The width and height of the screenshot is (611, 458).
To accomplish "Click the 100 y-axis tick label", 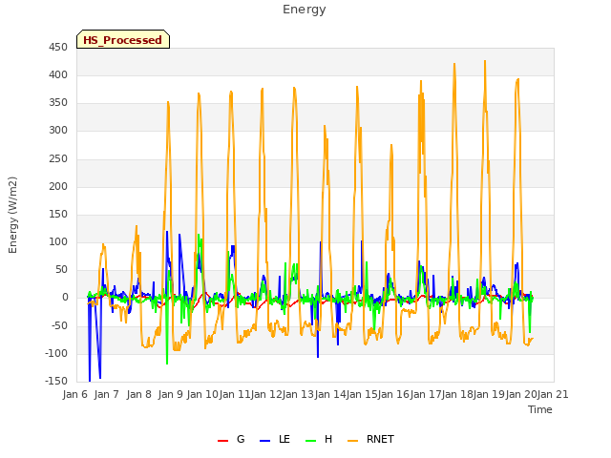I will (58, 241).
